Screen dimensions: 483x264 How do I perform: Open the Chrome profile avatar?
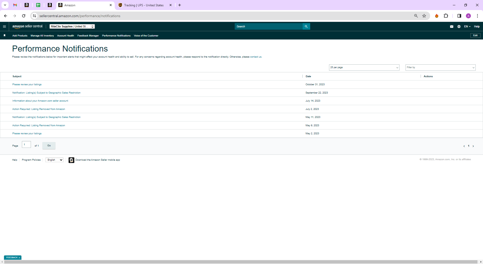point(468,16)
